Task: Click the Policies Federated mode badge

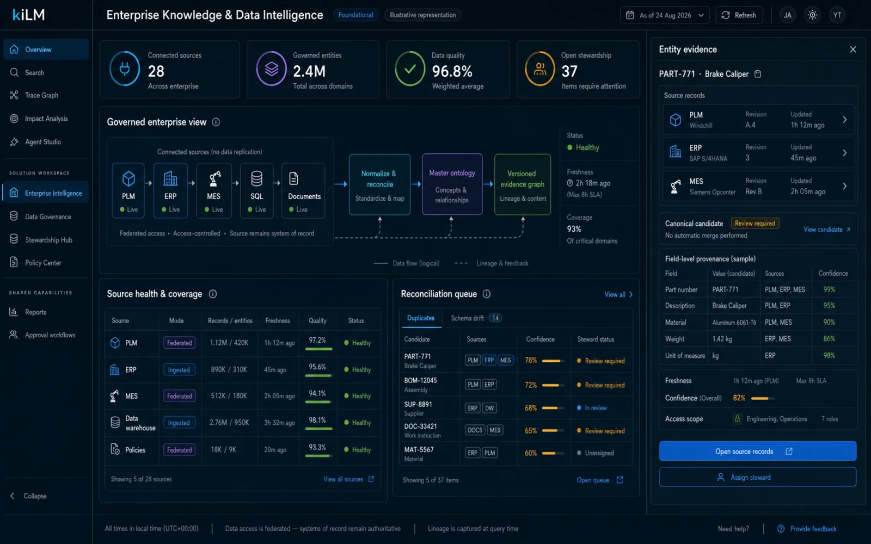Action: [179, 450]
